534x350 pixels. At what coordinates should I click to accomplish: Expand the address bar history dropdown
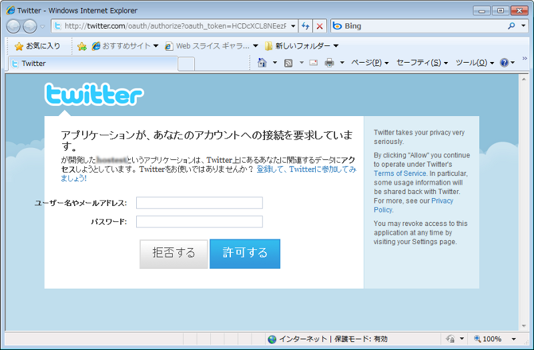pyautogui.click(x=293, y=26)
